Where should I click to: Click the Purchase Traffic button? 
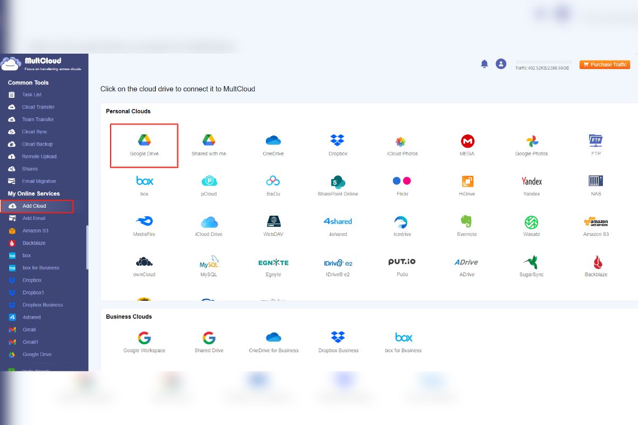(x=605, y=64)
